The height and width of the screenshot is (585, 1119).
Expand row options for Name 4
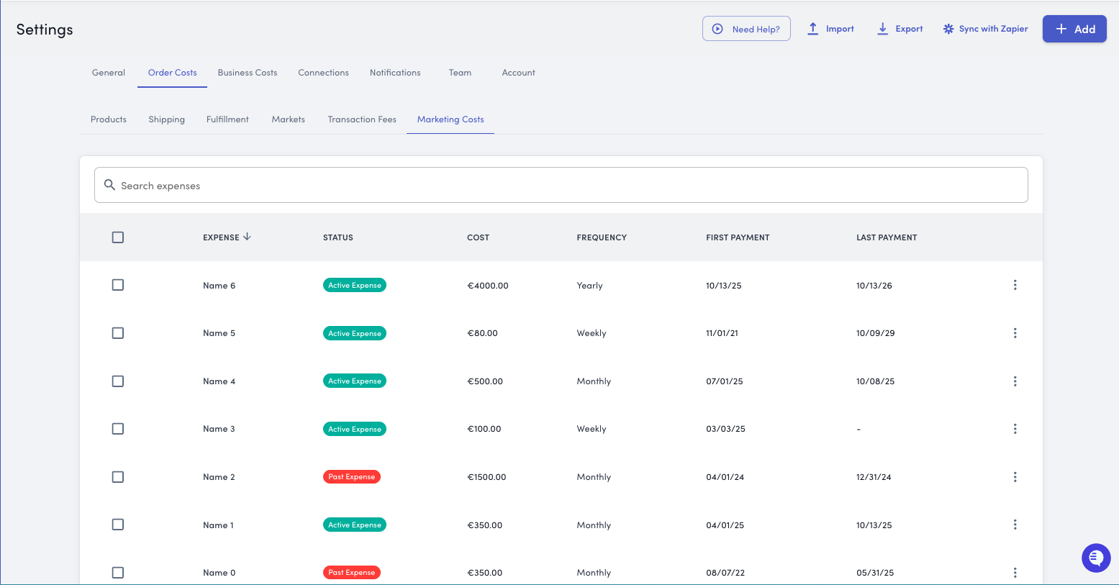pyautogui.click(x=1015, y=381)
